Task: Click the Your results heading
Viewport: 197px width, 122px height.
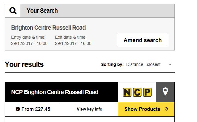Action: click(x=24, y=64)
